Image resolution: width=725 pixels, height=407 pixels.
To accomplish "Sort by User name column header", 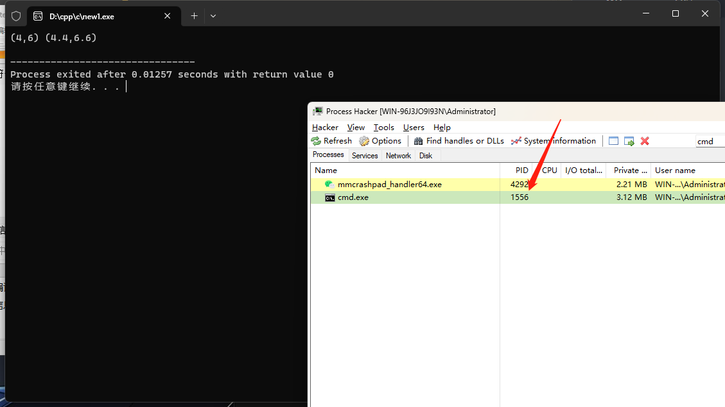I will (x=688, y=170).
